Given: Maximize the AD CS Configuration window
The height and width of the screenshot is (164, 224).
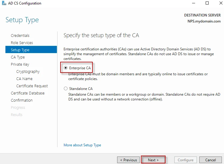Looking at the screenshot, I should click(207, 3).
